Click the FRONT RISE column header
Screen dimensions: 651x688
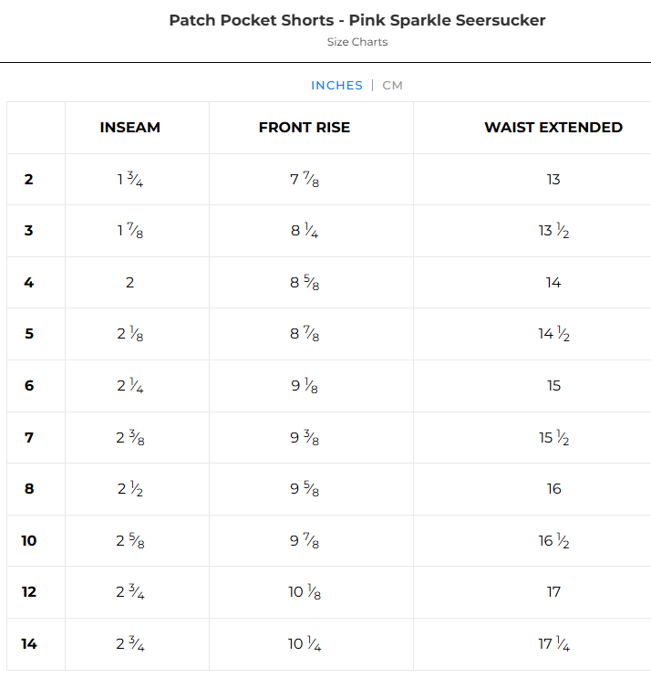(x=305, y=128)
